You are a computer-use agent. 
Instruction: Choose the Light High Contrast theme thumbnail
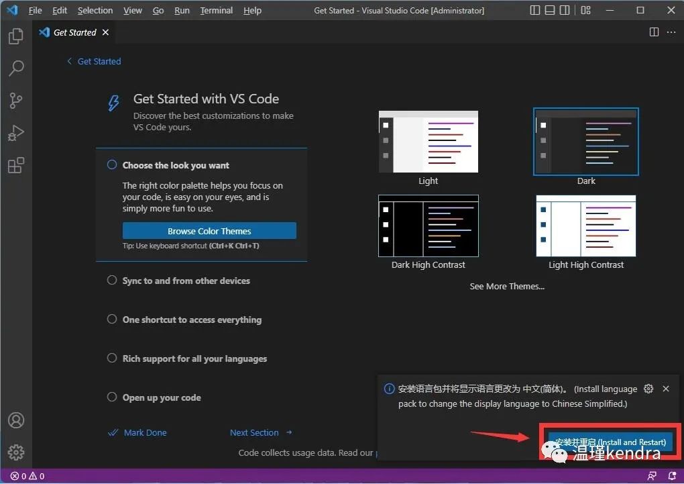(586, 226)
